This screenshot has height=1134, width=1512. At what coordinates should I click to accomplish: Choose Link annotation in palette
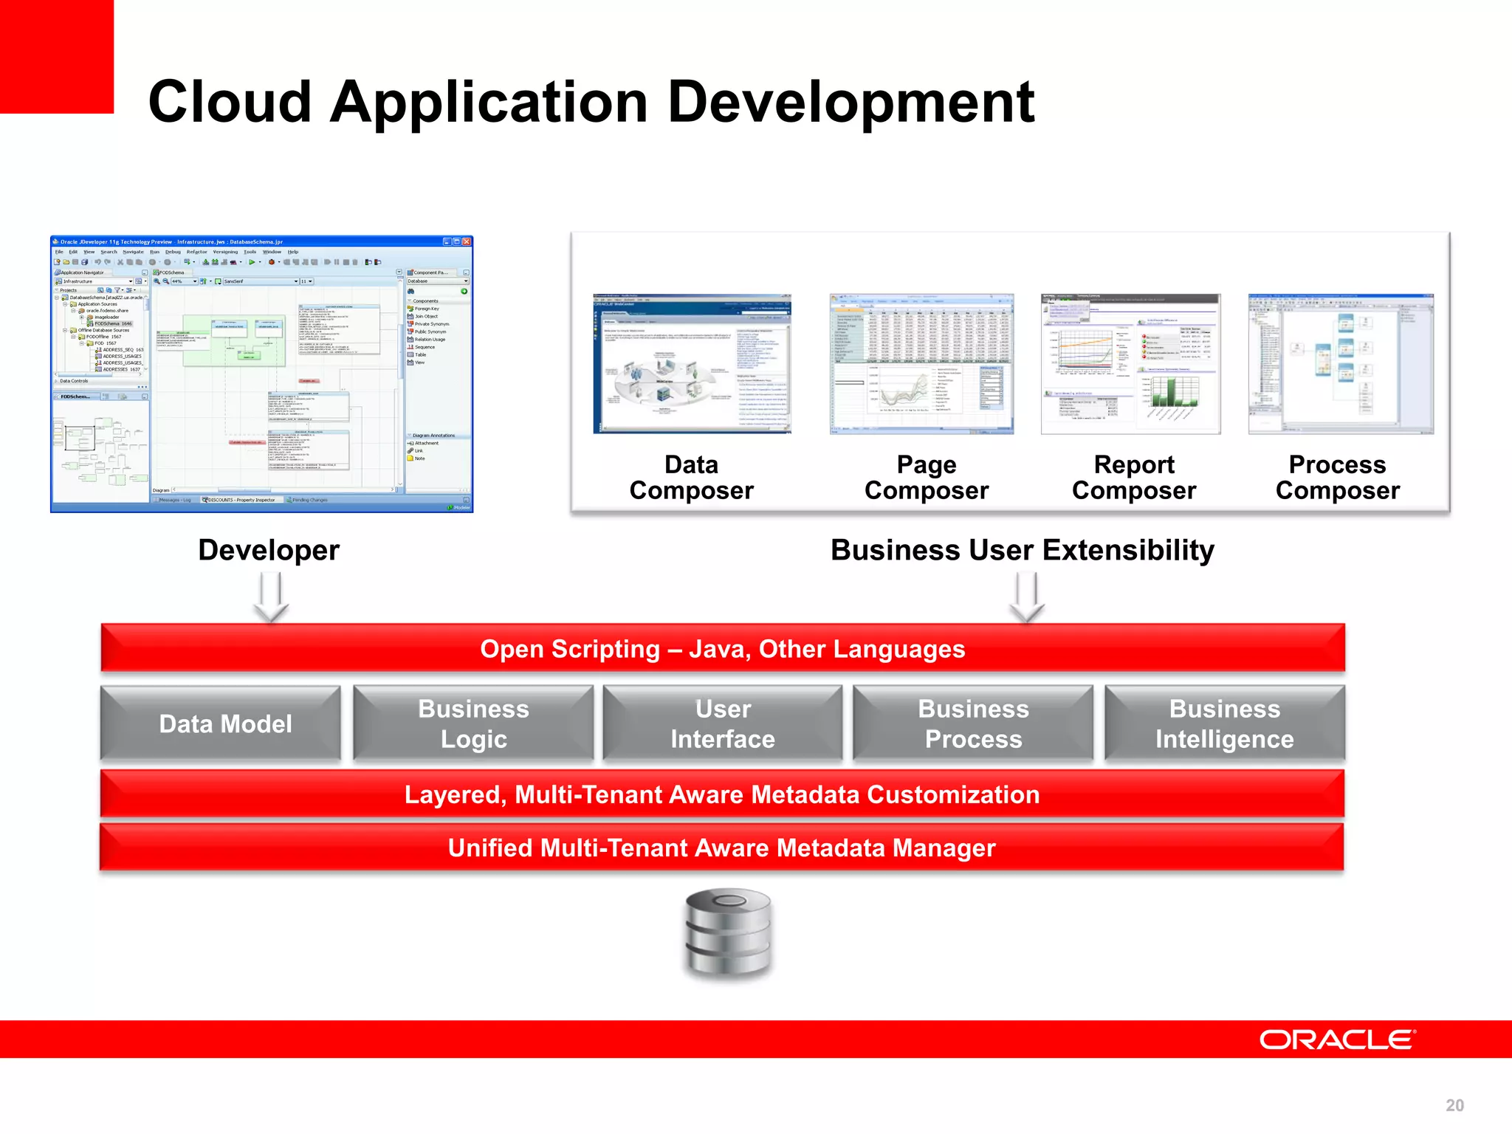[x=415, y=450]
